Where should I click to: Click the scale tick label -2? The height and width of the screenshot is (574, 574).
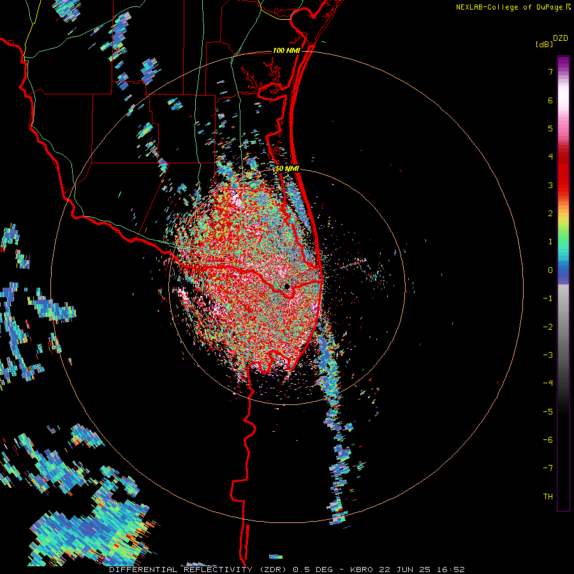[548, 327]
